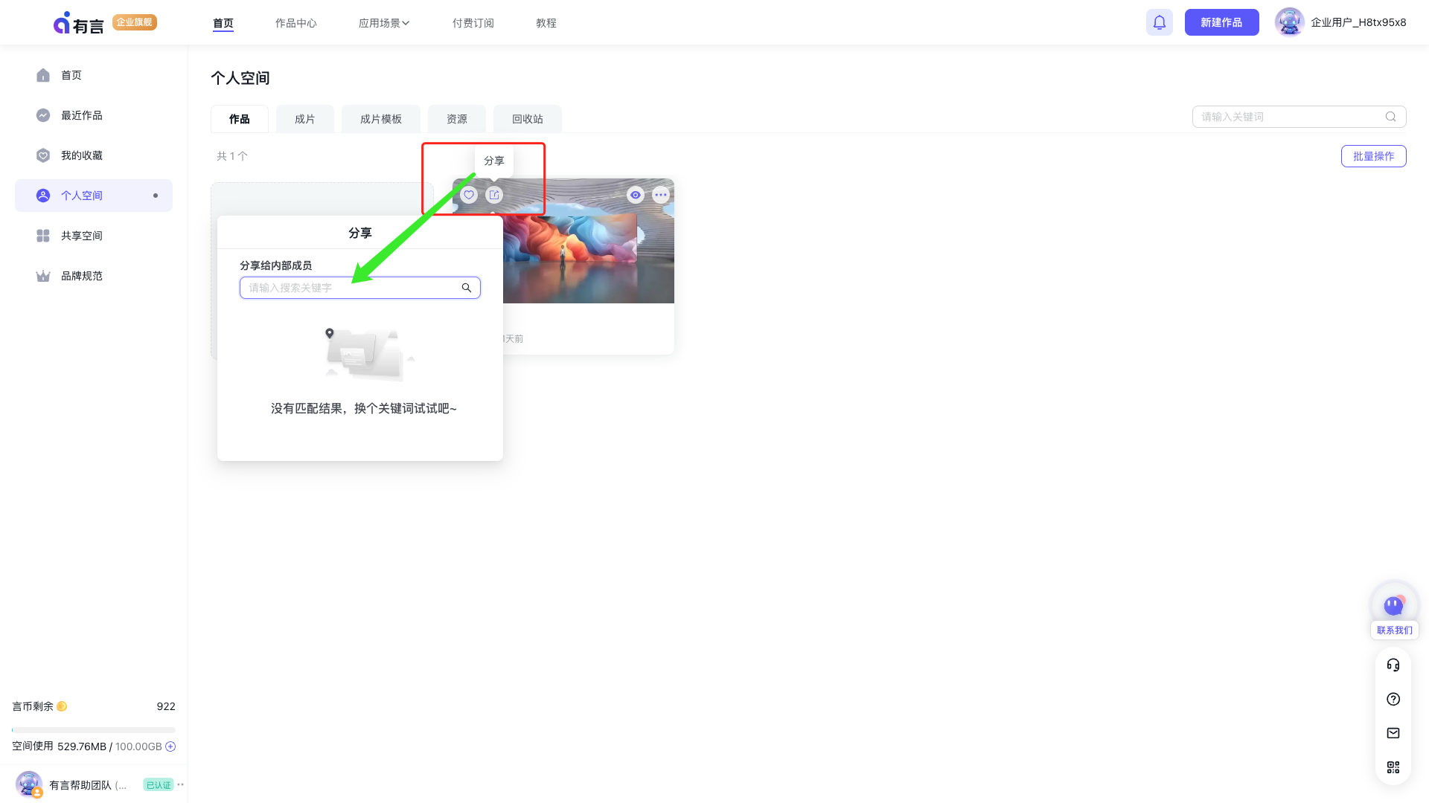Viewport: 1429px width, 803px height.
Task: Click the 联系我们 label
Action: 1395,630
